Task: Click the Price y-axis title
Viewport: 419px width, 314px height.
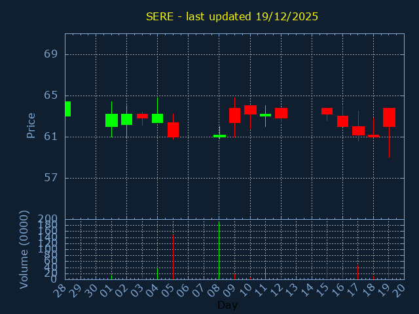Action: click(31, 125)
